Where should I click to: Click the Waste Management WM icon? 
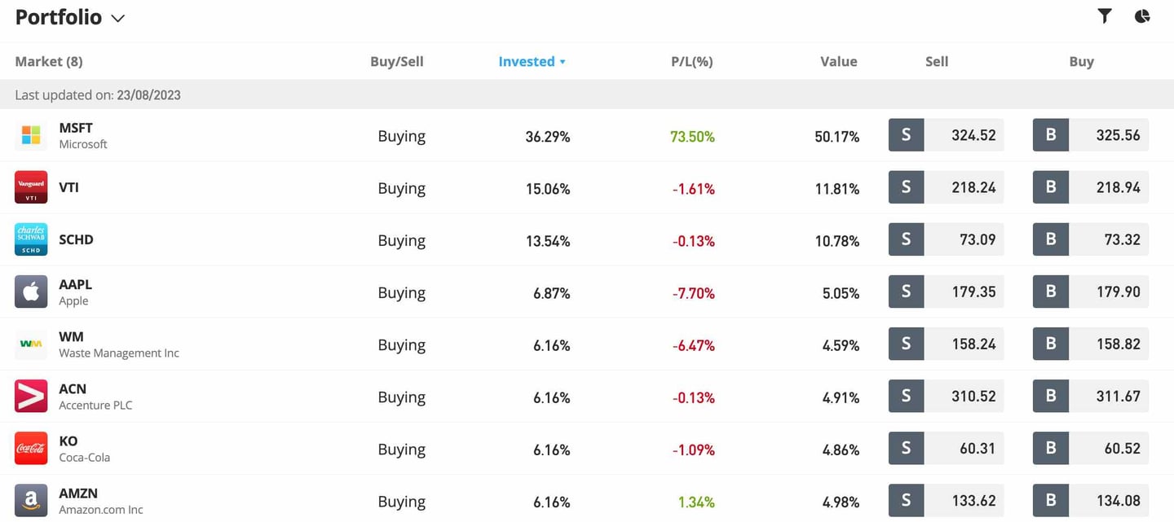point(30,344)
